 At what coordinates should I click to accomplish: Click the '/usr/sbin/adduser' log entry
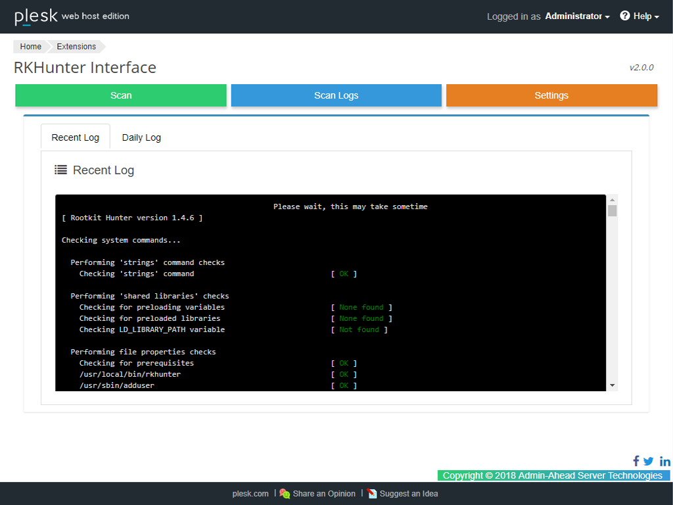click(x=117, y=385)
